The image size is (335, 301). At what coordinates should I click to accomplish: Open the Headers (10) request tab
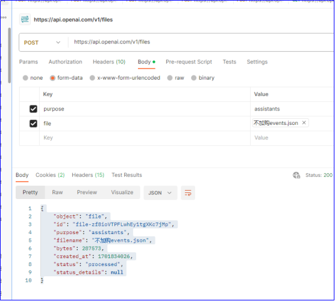tap(109, 62)
